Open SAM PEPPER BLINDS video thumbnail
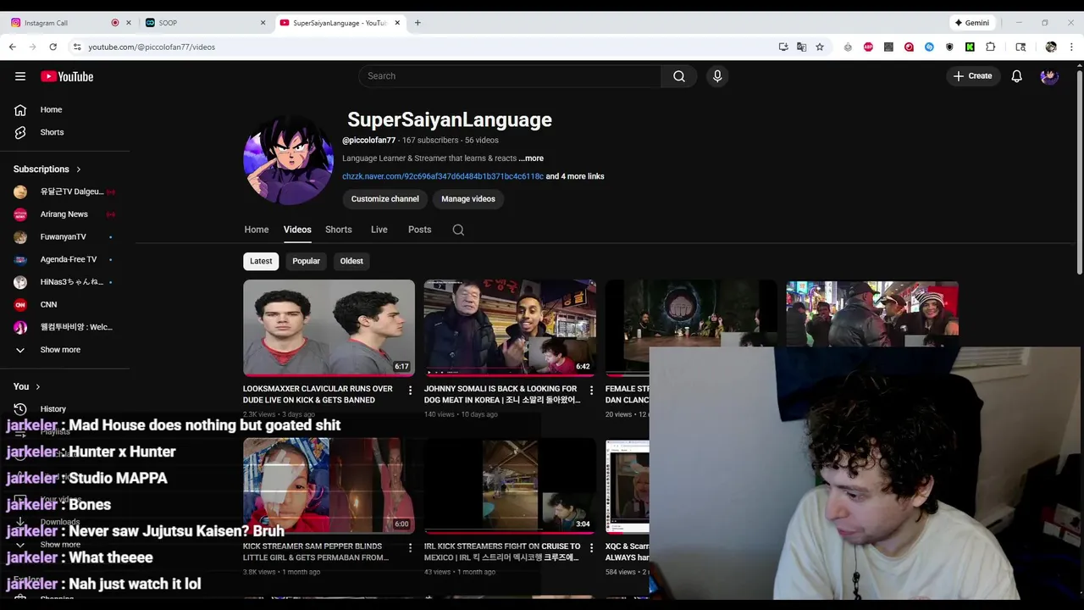The width and height of the screenshot is (1084, 610). coord(329,485)
